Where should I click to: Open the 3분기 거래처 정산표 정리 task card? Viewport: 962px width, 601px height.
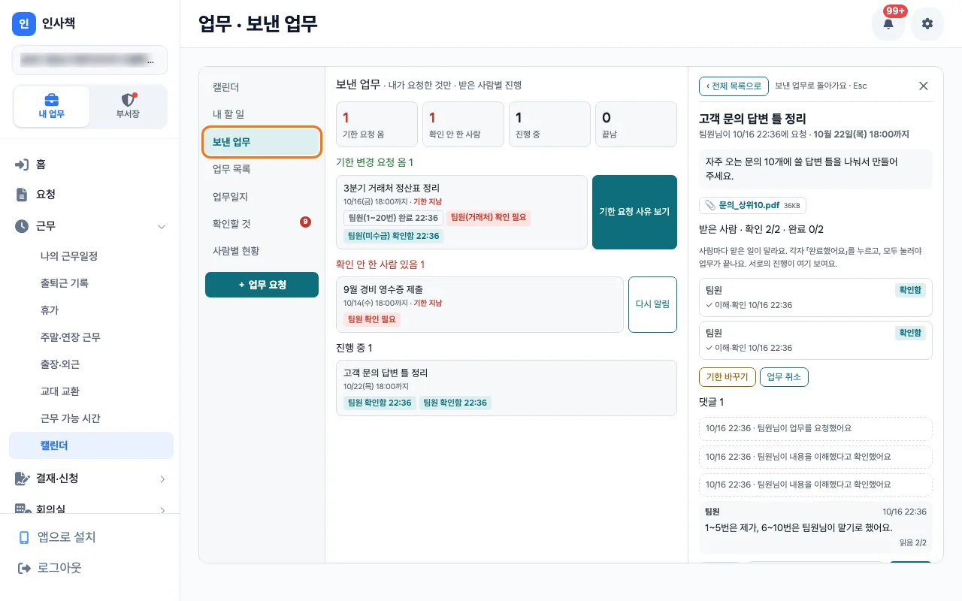pyautogui.click(x=462, y=212)
